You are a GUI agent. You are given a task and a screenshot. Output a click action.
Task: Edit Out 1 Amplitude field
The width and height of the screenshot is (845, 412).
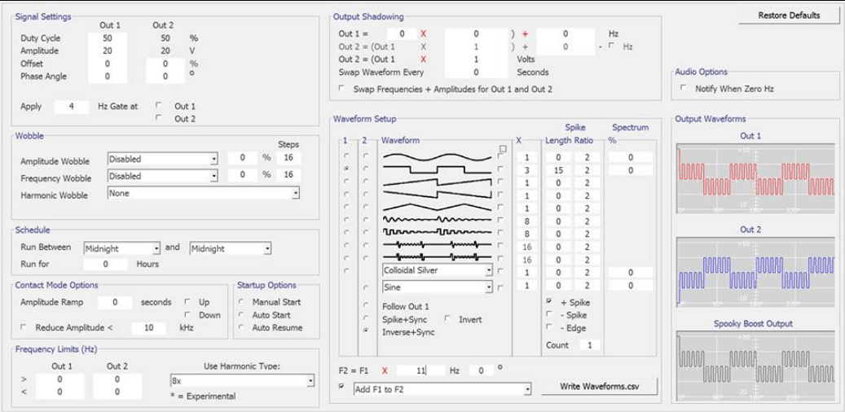click(108, 50)
